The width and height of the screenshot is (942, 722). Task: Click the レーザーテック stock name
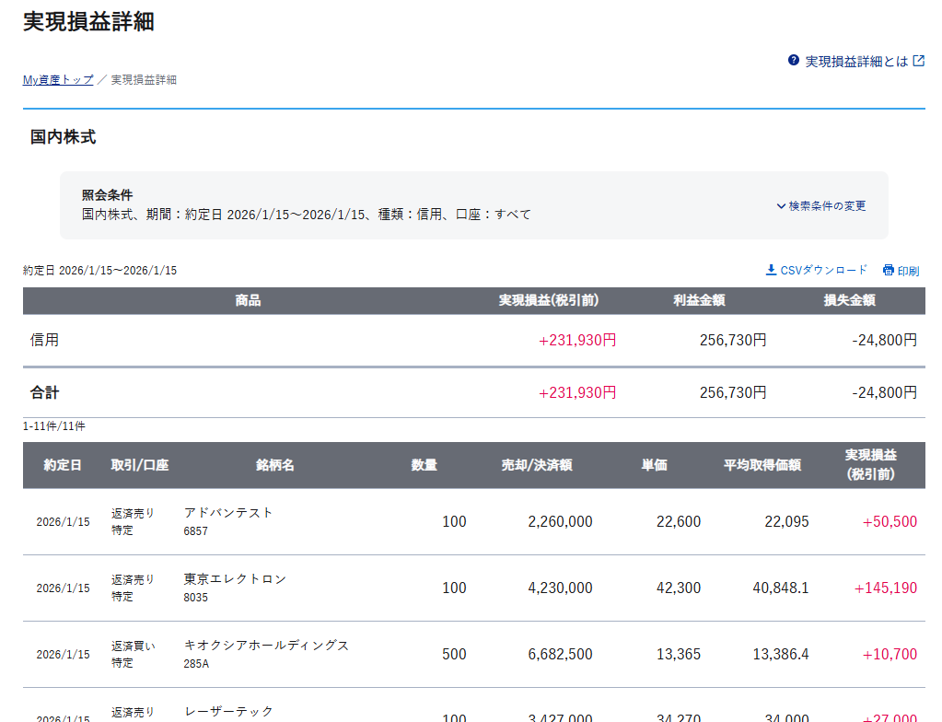(x=228, y=711)
